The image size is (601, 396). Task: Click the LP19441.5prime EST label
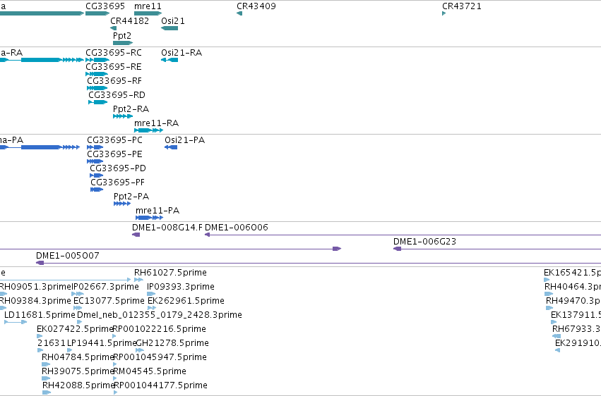(x=102, y=343)
